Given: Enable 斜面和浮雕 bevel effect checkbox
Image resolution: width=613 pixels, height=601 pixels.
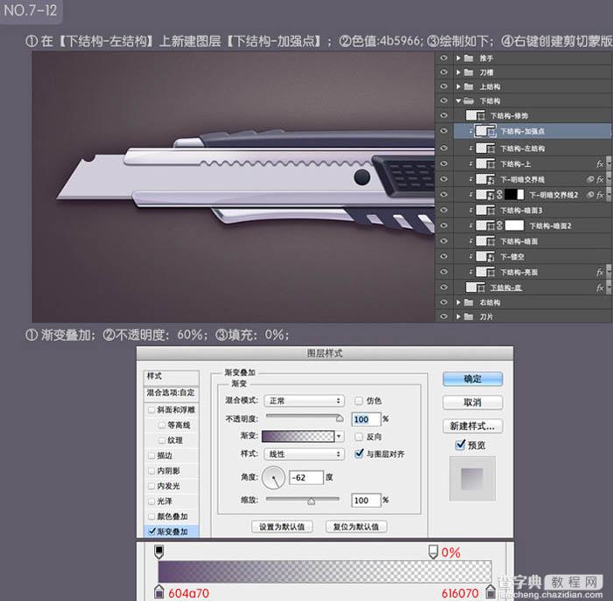Looking at the screenshot, I should 151,409.
